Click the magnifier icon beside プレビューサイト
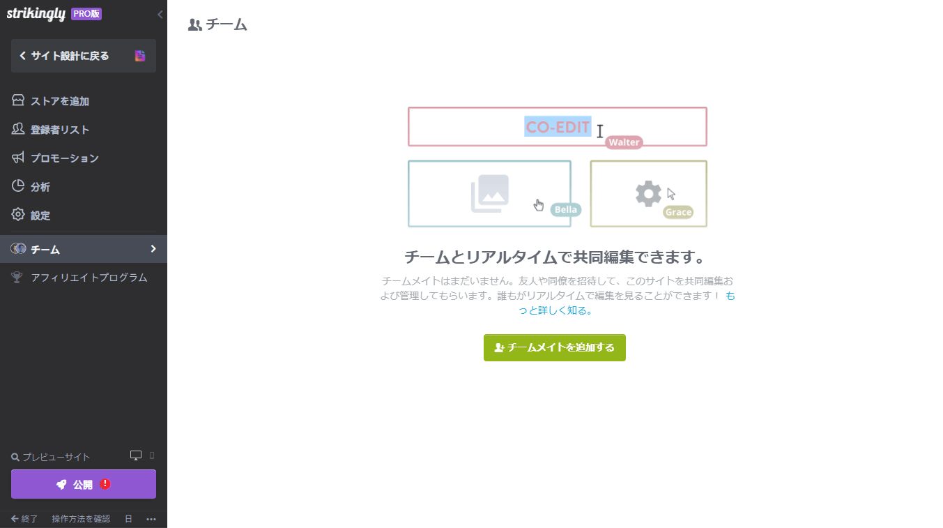Viewport: 943px width, 528px height. click(x=15, y=457)
